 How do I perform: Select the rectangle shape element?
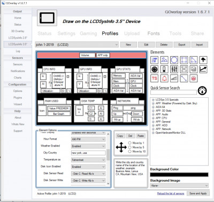click(x=184, y=60)
